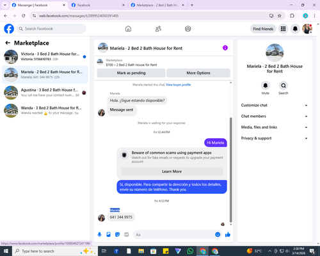Image resolution: width=320 pixels, height=256 pixels.
Task: Open Chrome extensions puzzle icon
Action: [x=292, y=16]
